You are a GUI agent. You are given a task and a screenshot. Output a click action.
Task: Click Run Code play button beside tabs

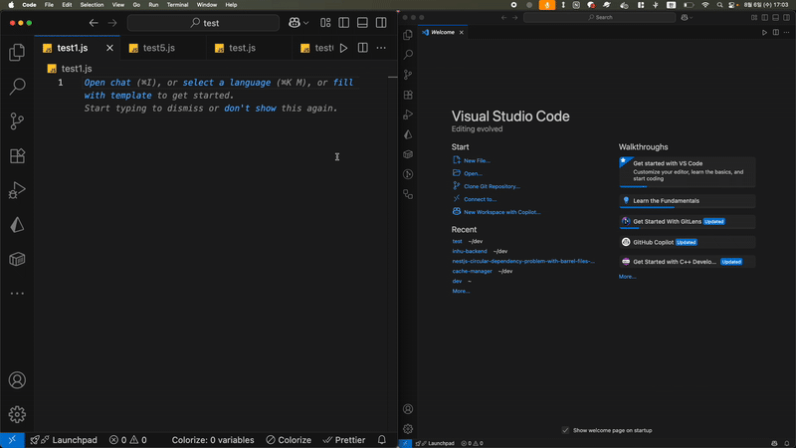click(344, 48)
